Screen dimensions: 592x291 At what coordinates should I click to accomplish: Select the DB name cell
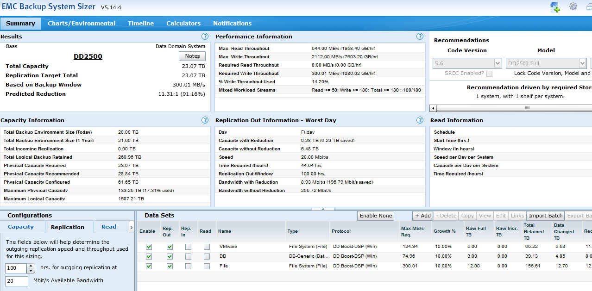tap(250, 256)
